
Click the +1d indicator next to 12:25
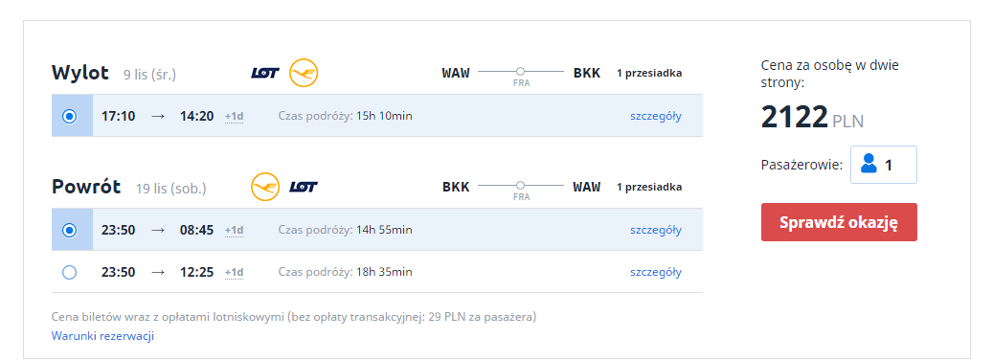235,273
